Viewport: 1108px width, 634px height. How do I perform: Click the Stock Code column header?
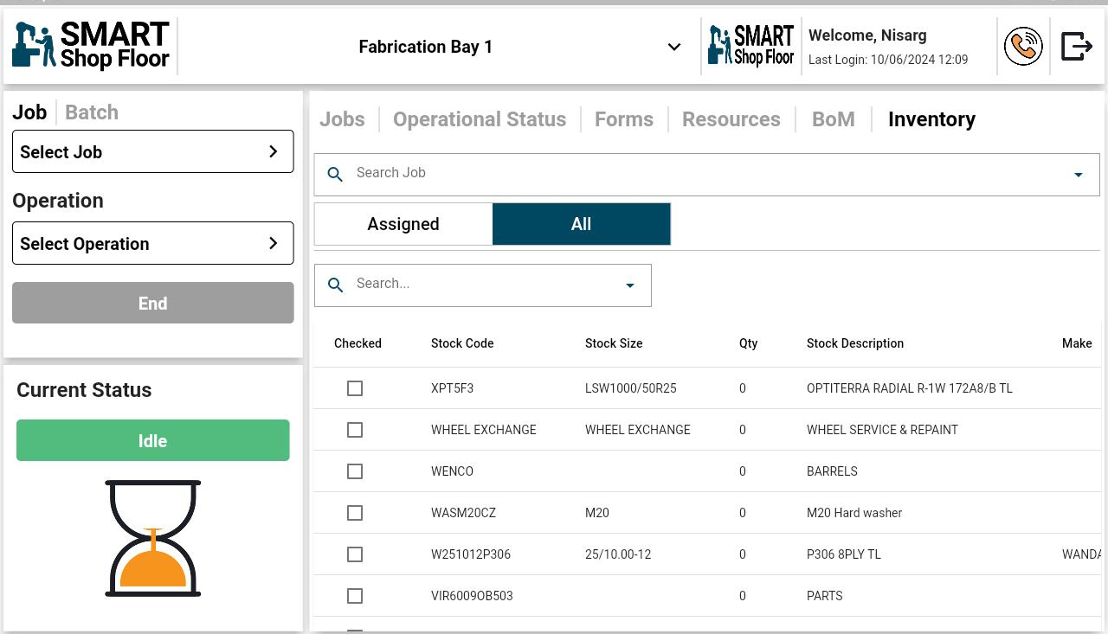[x=462, y=343]
